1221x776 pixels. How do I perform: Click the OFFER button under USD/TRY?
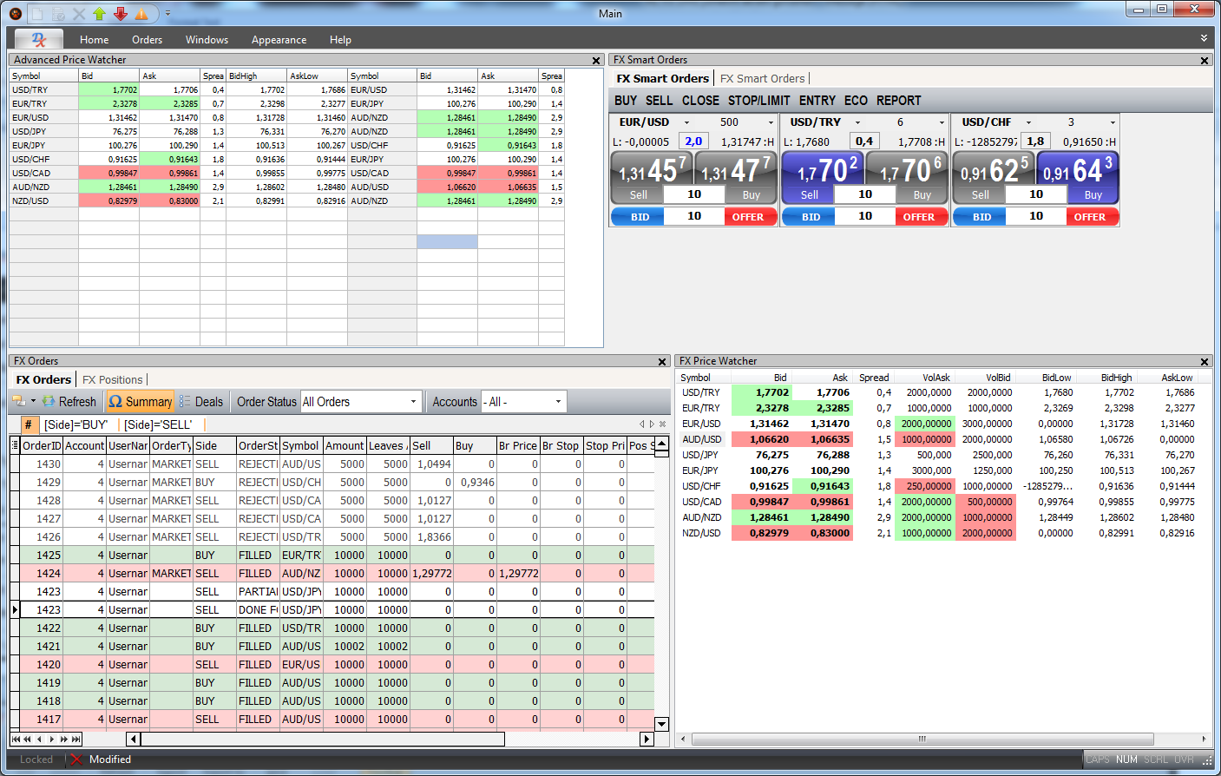click(920, 217)
